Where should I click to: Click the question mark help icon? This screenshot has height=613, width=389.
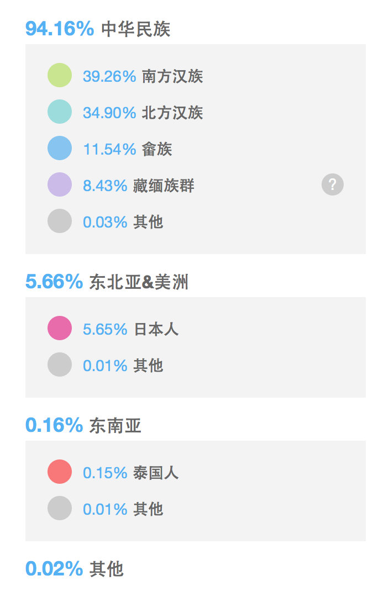(333, 184)
